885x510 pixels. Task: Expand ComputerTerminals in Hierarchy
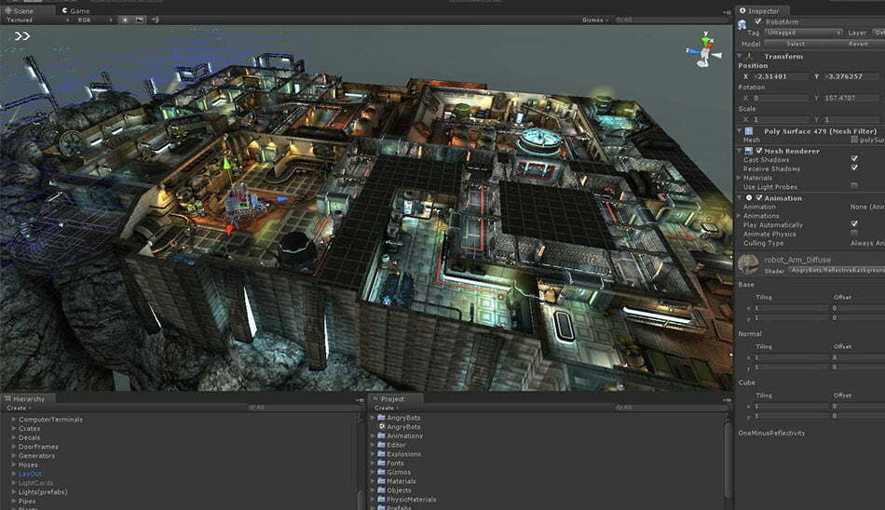(14, 419)
